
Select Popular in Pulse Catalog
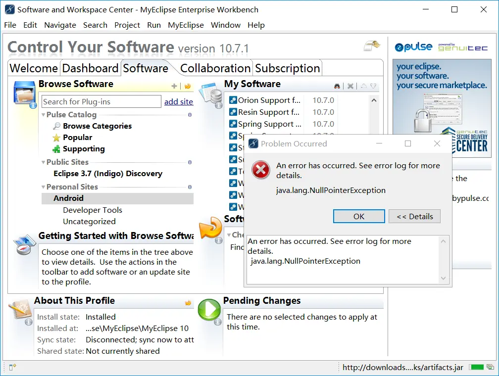click(77, 138)
